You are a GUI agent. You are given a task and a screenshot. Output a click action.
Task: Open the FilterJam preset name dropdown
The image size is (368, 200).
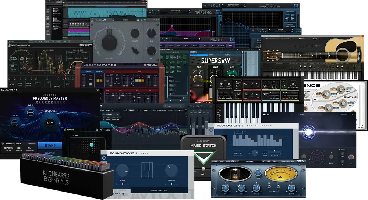[x=125, y=20]
